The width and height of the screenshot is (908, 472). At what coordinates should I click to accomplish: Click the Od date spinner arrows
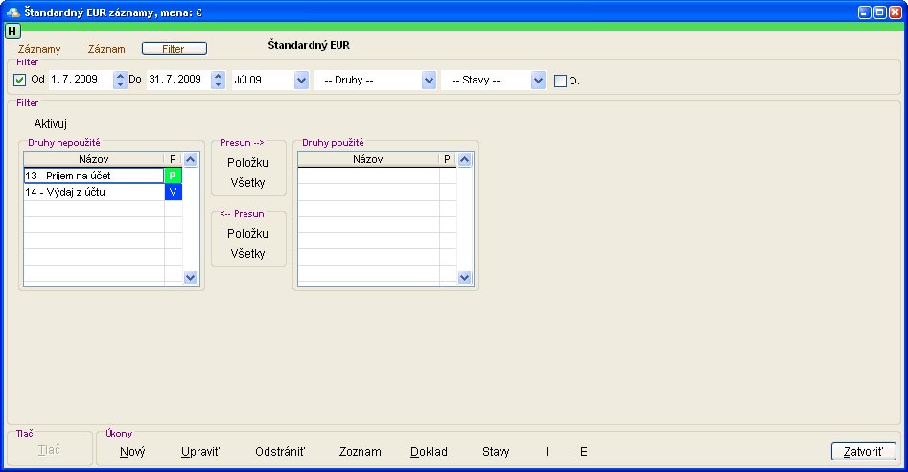pyautogui.click(x=120, y=81)
